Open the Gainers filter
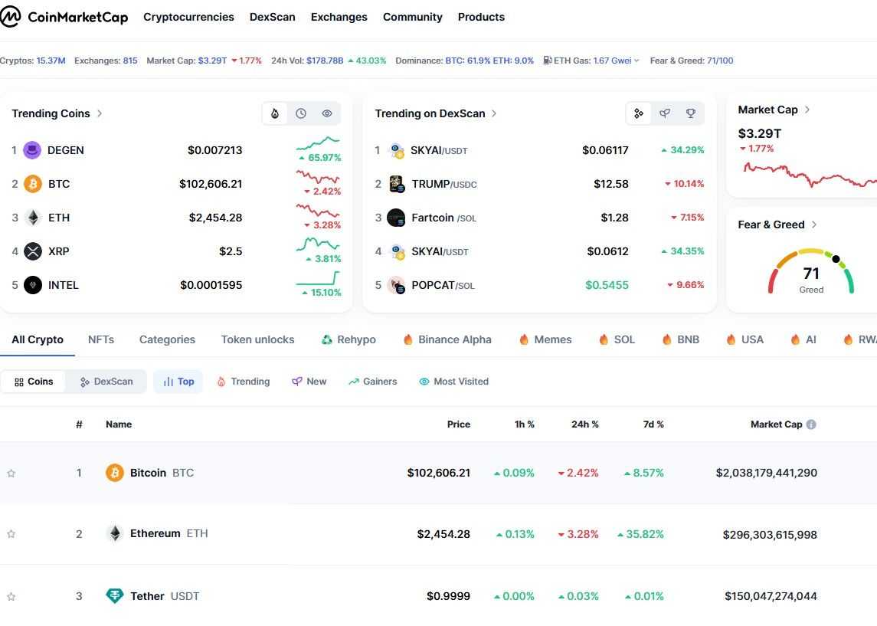877x626 pixels. pos(372,381)
